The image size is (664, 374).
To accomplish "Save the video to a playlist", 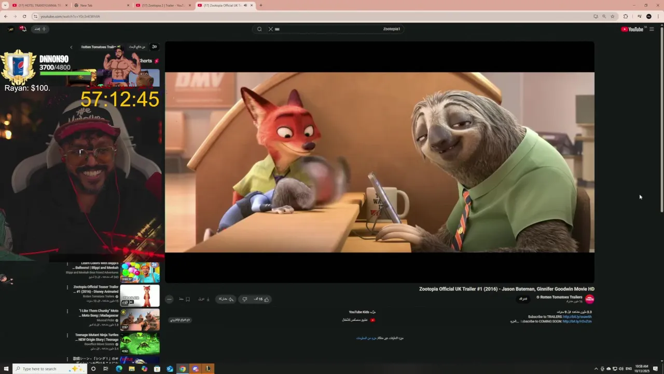I will point(185,299).
